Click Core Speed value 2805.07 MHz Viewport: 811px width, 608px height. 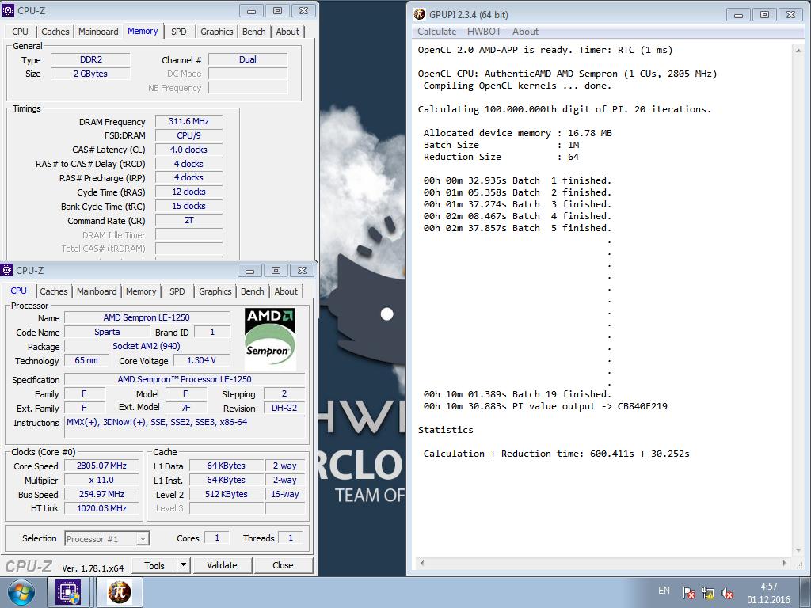coord(102,465)
